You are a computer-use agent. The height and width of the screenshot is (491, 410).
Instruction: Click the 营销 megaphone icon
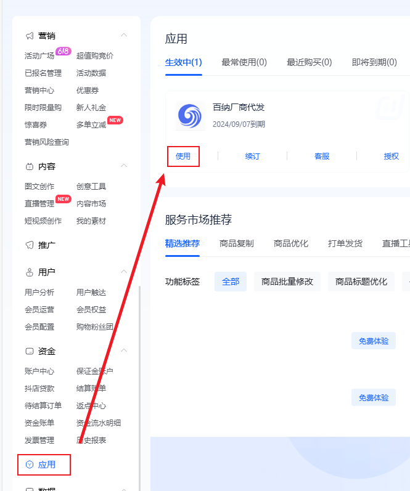click(30, 36)
